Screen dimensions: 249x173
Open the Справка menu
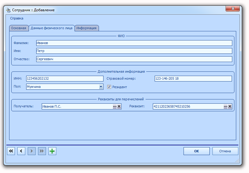17,18
